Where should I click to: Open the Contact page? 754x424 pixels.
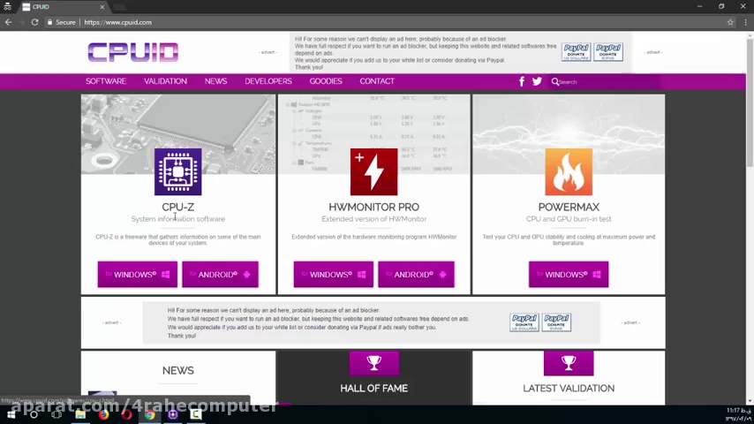point(377,81)
